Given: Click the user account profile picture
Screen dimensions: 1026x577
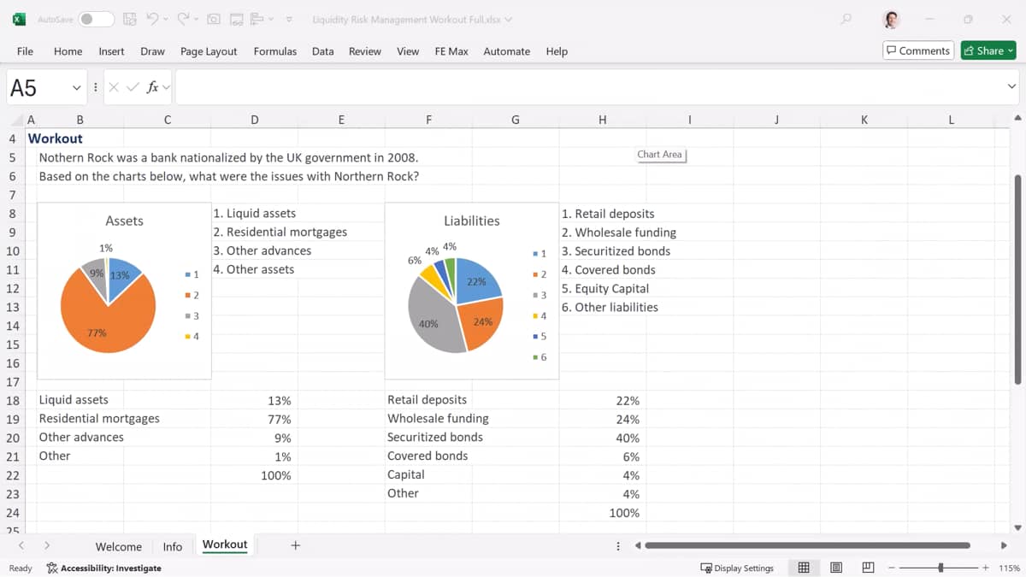Looking at the screenshot, I should 892,19.
